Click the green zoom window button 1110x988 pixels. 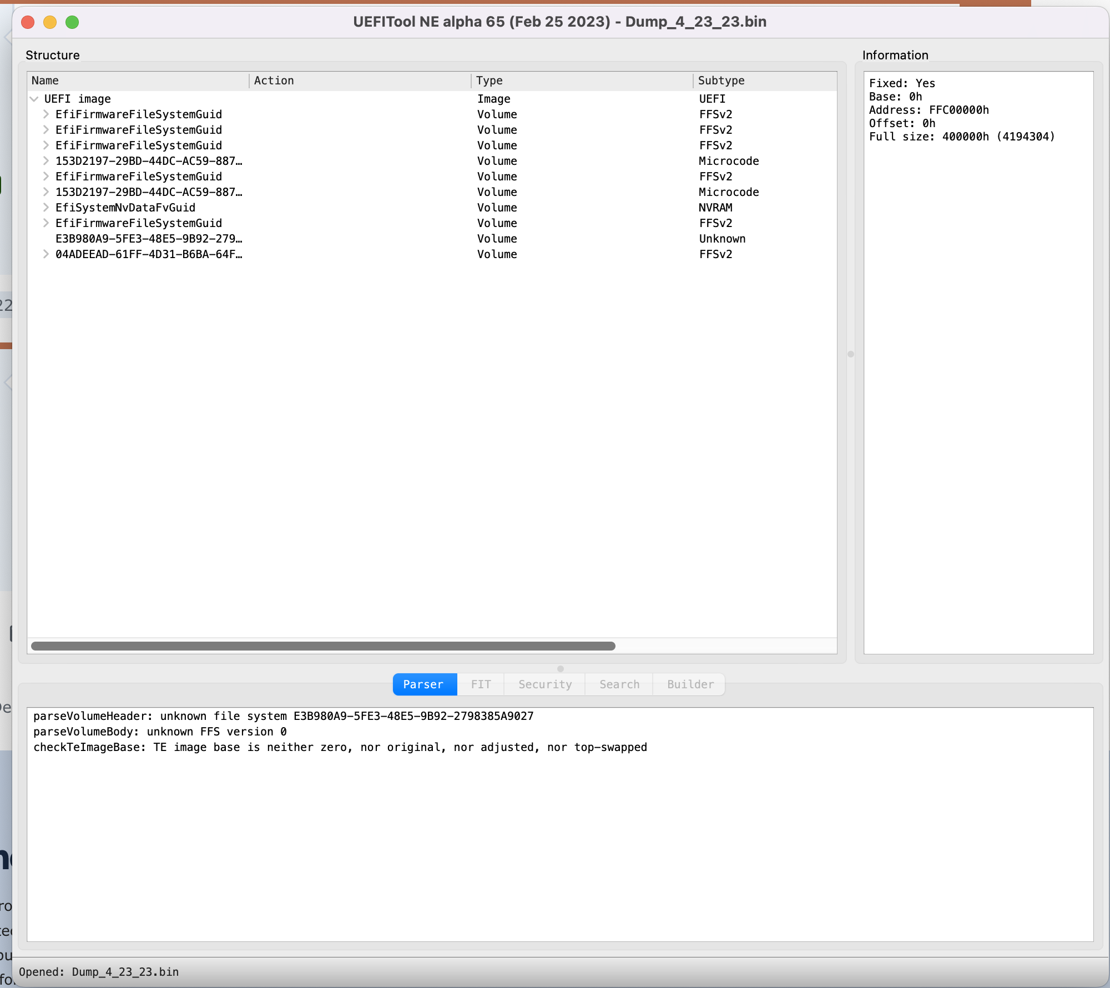click(x=72, y=22)
